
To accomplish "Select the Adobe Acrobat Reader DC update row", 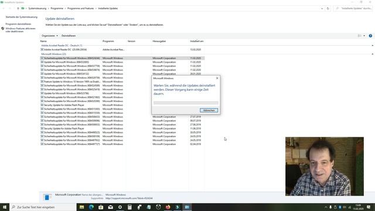I will (122, 49).
